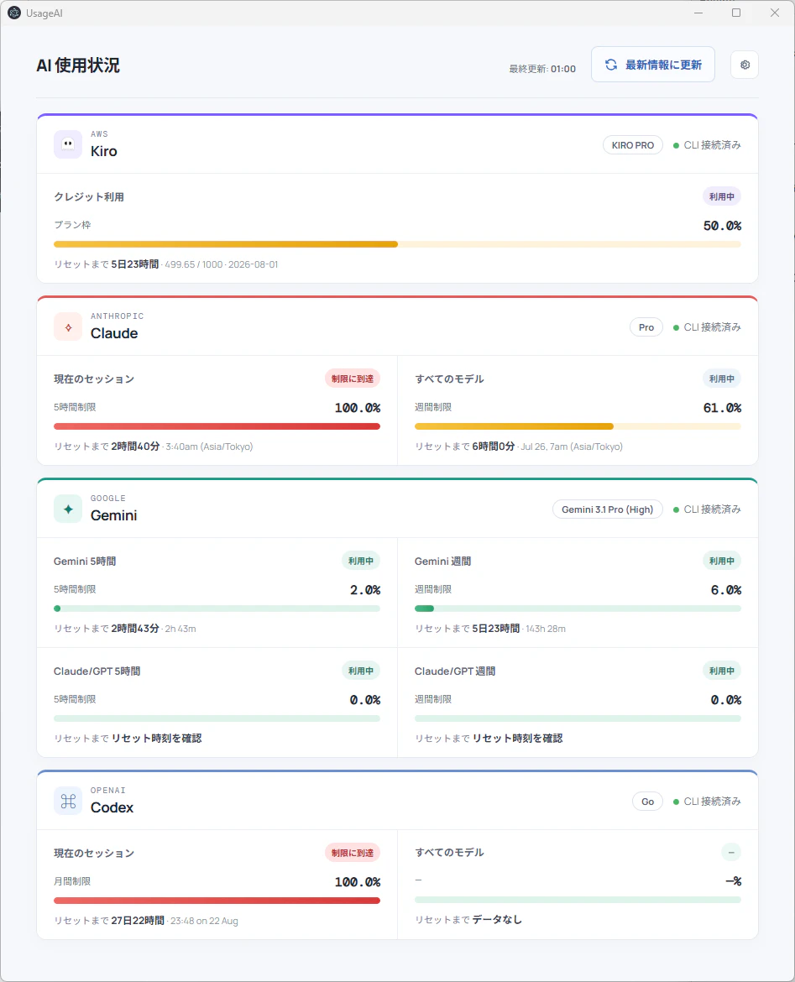Image resolution: width=795 pixels, height=982 pixels.
Task: Click 3:40am (Asia/Tokyo) reset time
Action: click(x=209, y=447)
